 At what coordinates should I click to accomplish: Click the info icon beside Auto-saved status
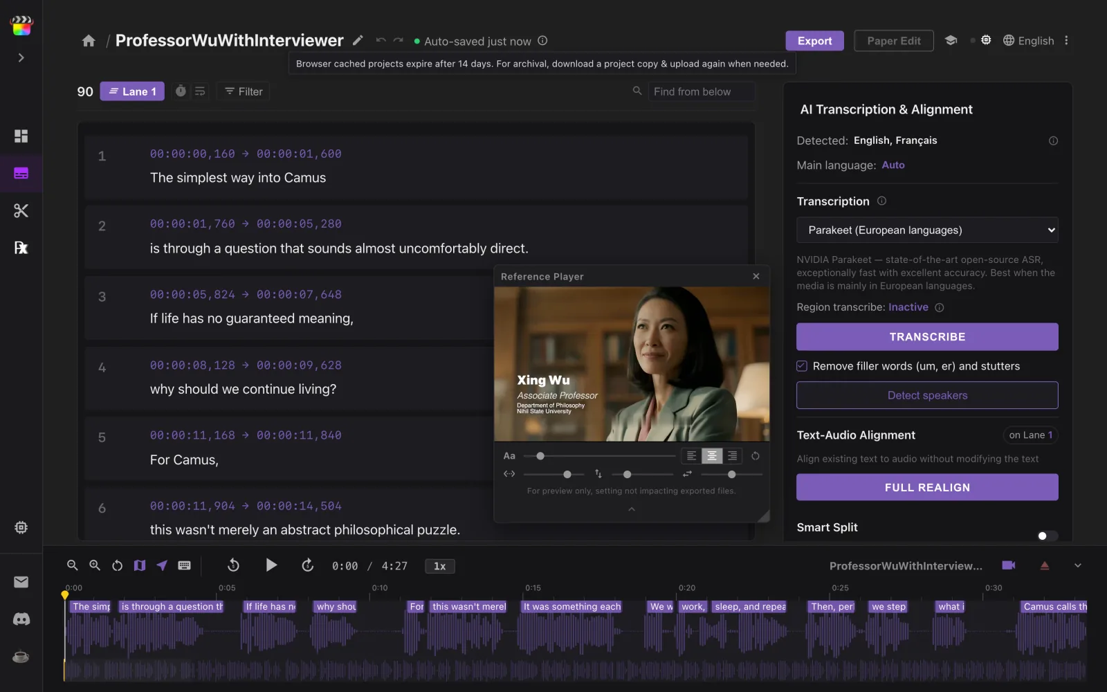tap(543, 41)
